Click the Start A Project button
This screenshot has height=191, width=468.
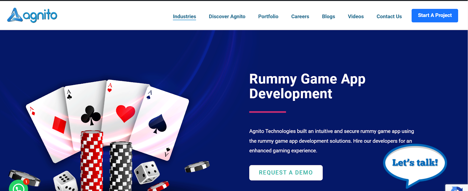pos(435,16)
